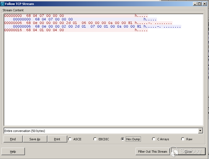209x159 pixels.
Task: Open Help for this dialog
Action: [x=13, y=152]
